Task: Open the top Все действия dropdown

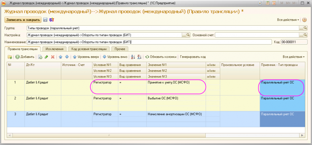Action: pos(288,20)
